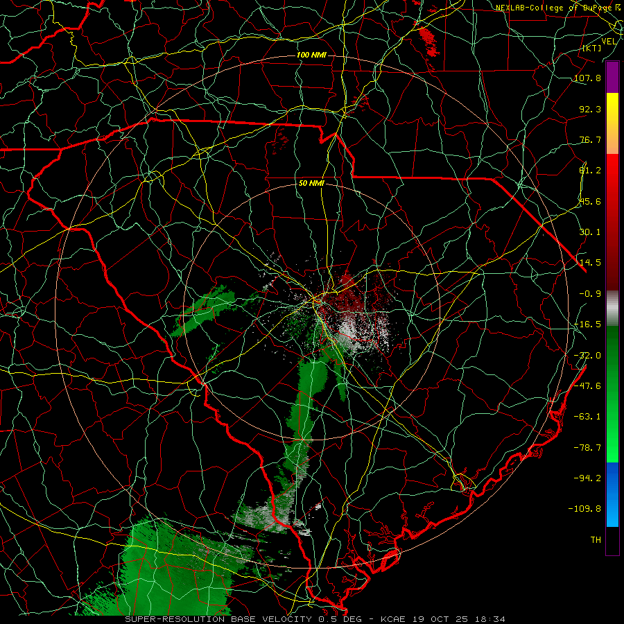The width and height of the screenshot is (624, 624).
Task: Select the 76.7 legend value
Action: coord(590,139)
